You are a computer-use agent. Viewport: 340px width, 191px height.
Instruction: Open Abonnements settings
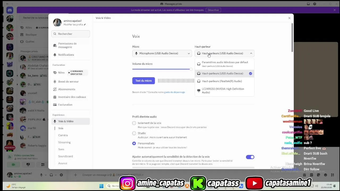pyautogui.click(x=71, y=89)
